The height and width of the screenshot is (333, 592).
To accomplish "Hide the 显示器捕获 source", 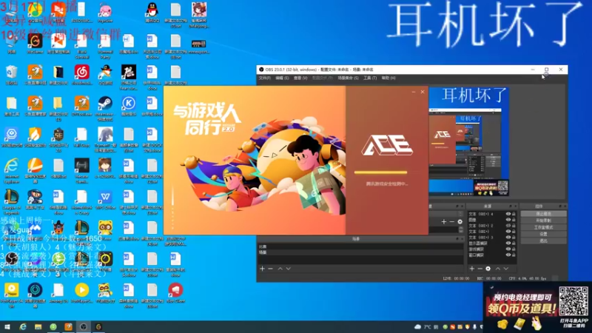I will [508, 243].
